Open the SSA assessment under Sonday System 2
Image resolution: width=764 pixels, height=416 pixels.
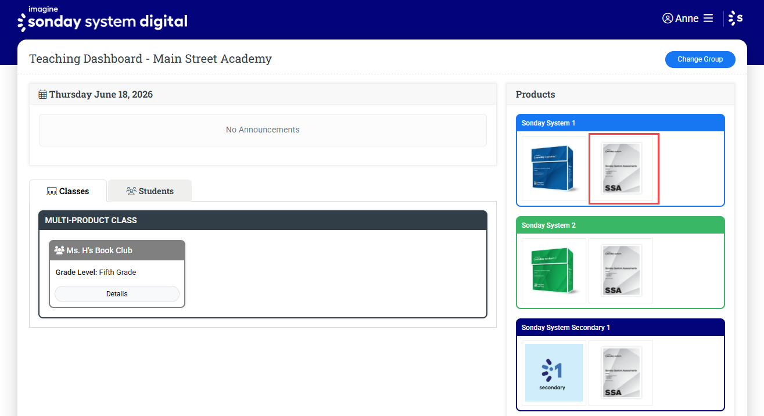click(x=620, y=271)
